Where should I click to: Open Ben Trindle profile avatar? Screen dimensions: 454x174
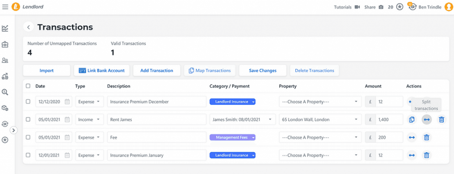pyautogui.click(x=449, y=7)
